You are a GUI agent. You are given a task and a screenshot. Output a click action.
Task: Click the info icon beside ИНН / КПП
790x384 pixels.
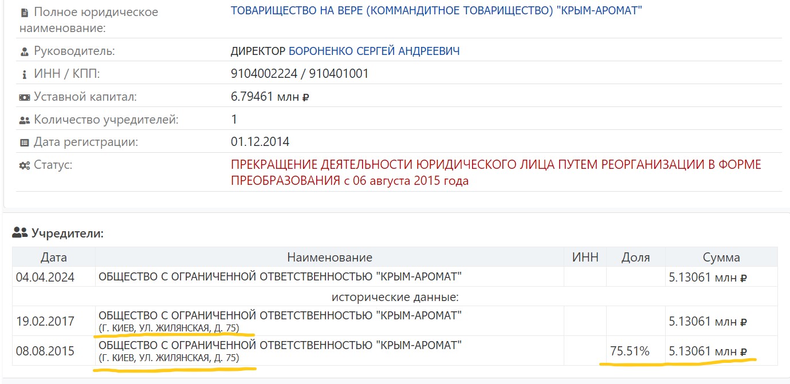point(24,74)
